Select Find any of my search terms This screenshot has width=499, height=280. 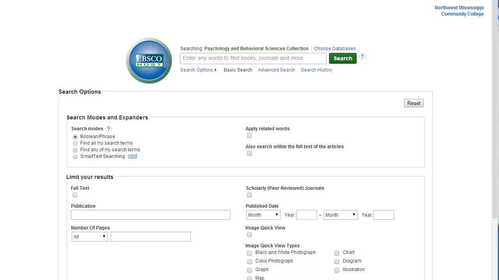[x=75, y=150]
